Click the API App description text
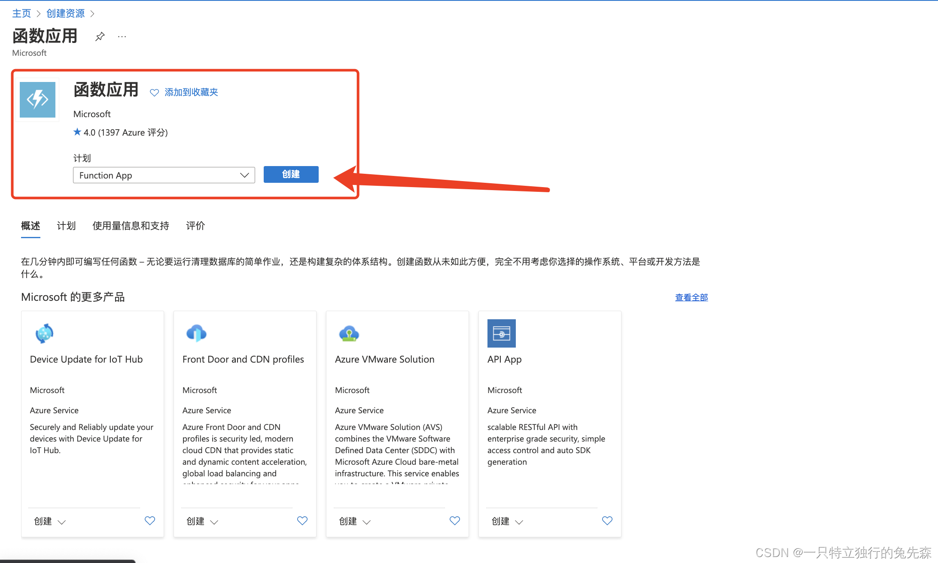 [546, 445]
